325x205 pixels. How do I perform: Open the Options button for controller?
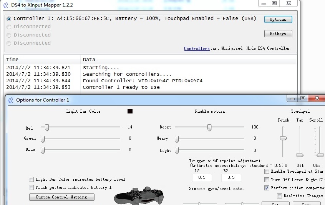click(278, 19)
